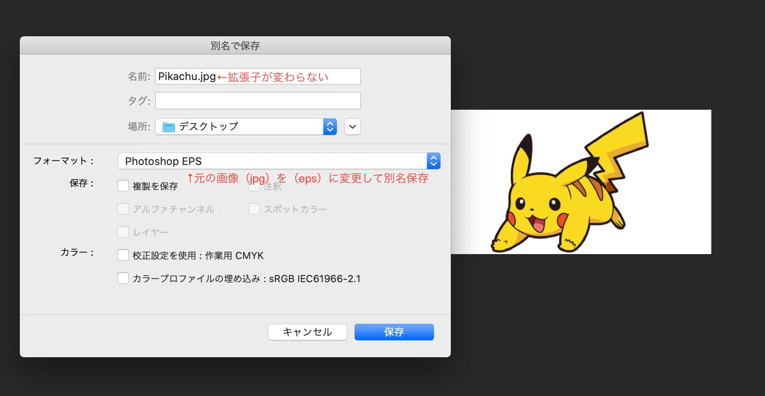The image size is (765, 396).
Task: Click the 名前 filename input field
Action: 258,76
